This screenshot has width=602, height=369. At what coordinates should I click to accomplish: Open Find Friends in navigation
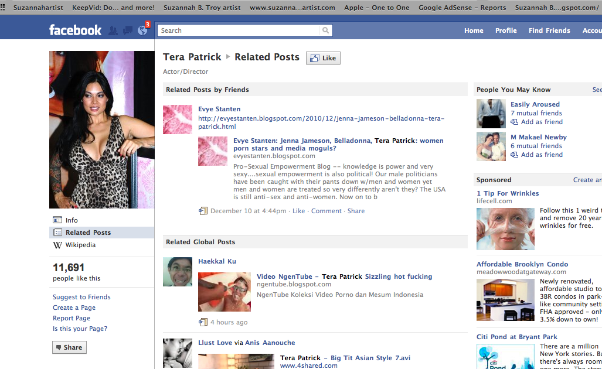pyautogui.click(x=549, y=30)
